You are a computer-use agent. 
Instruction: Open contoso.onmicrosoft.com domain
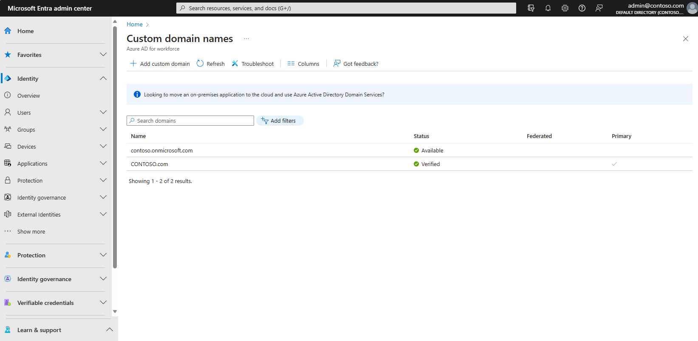click(x=161, y=150)
